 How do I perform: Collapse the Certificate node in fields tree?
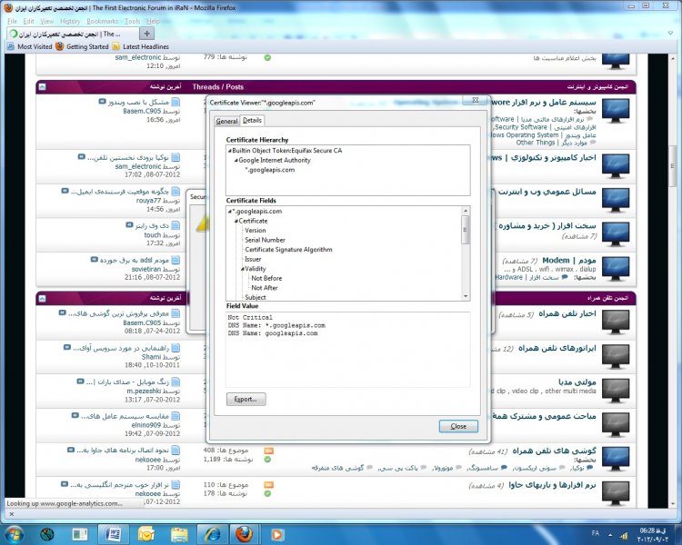pos(236,222)
